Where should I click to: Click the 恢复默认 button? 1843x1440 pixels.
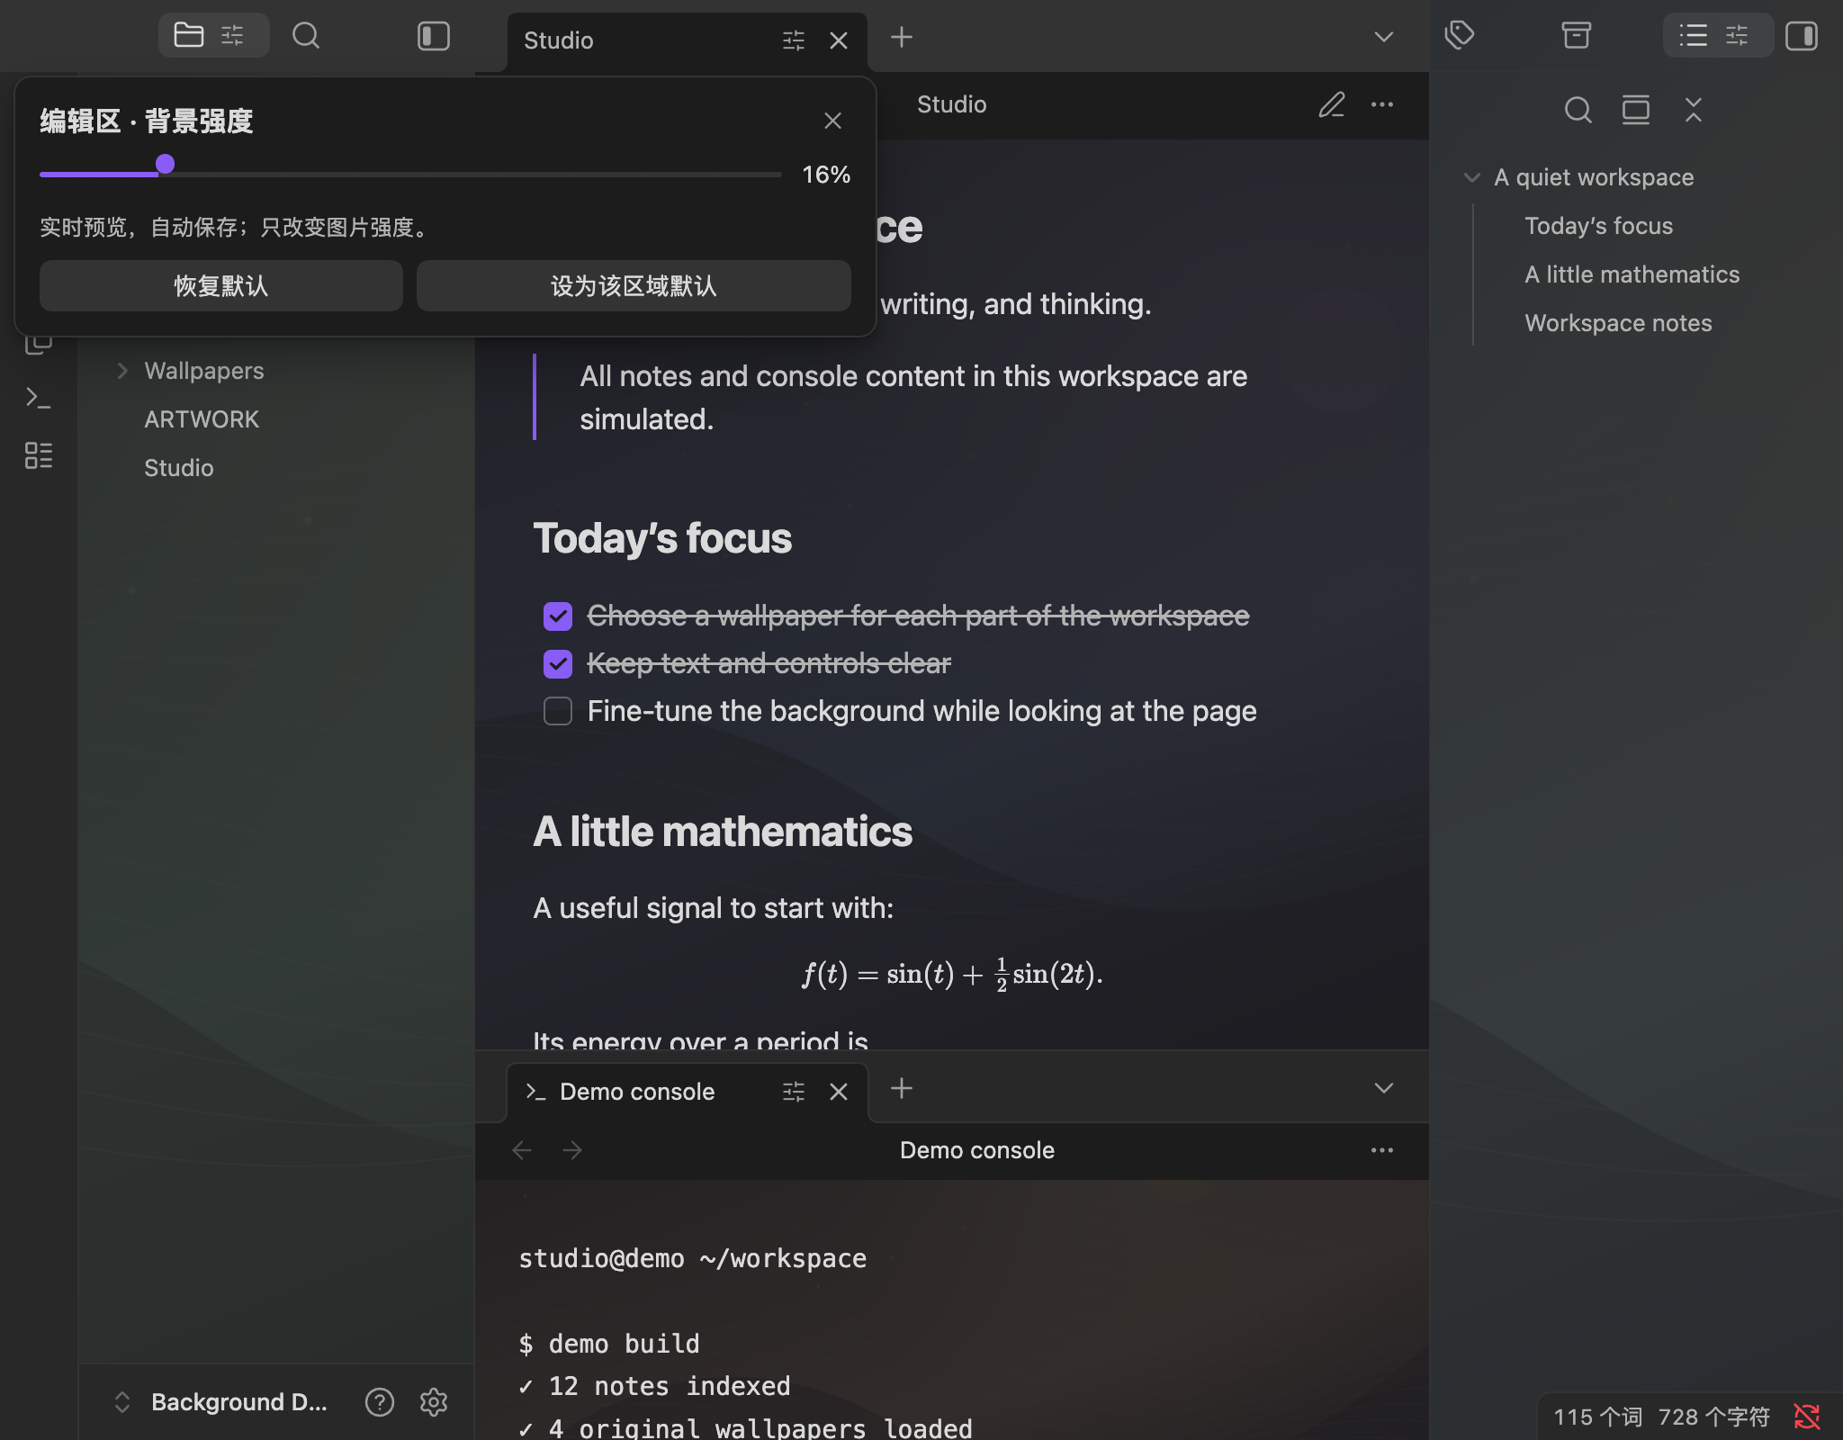pos(220,286)
